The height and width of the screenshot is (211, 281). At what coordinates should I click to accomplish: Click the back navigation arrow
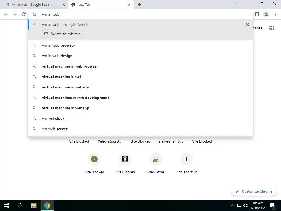6,14
